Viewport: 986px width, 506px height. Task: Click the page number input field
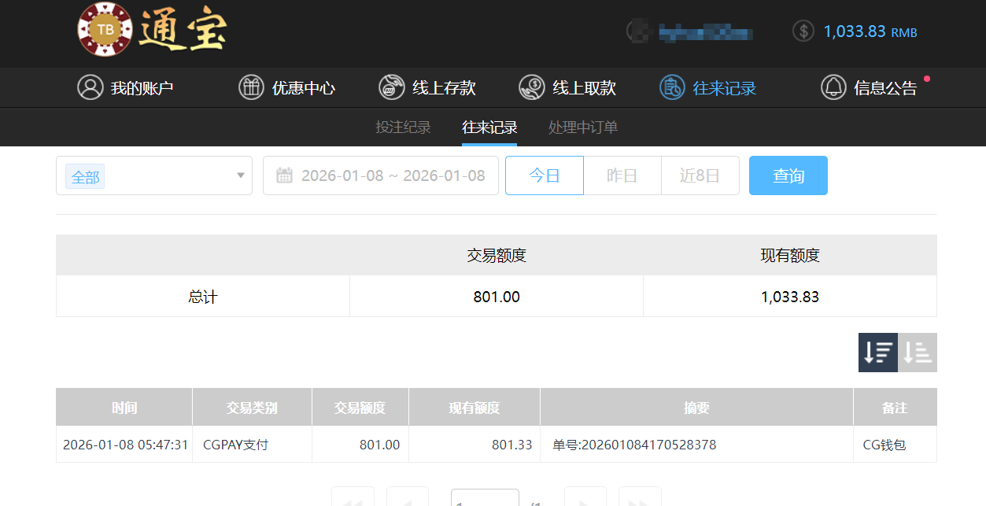point(484,500)
